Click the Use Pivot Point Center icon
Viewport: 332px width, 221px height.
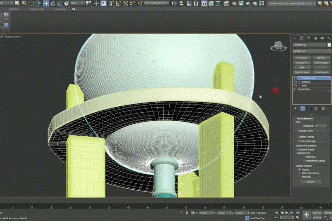(89, 3)
